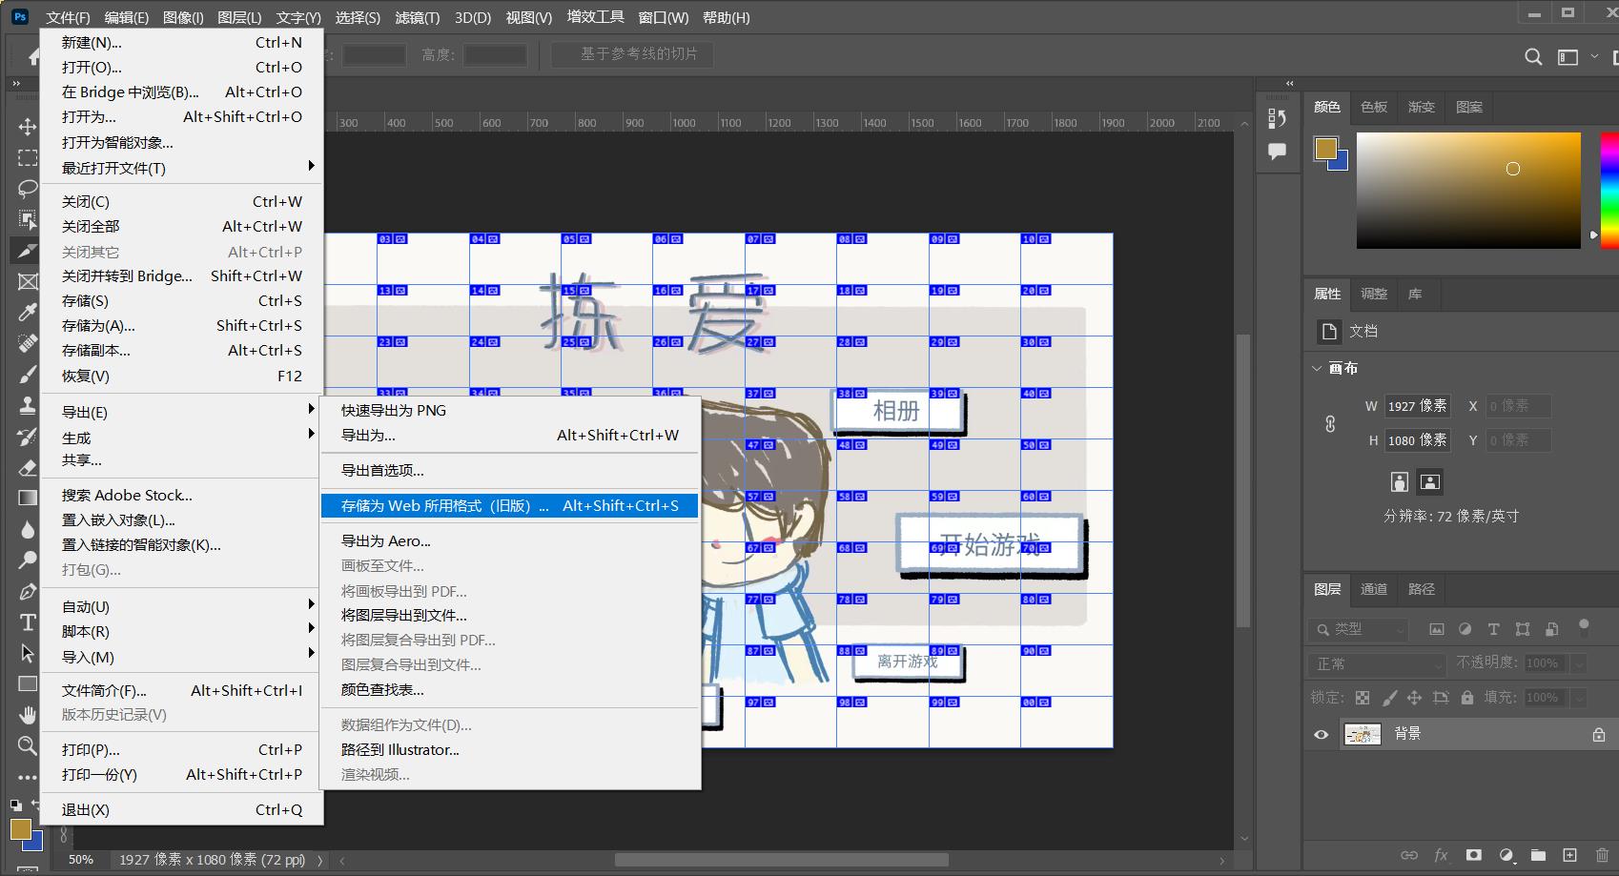This screenshot has width=1619, height=876.
Task: Select the Object Selection tool
Action: point(28,219)
